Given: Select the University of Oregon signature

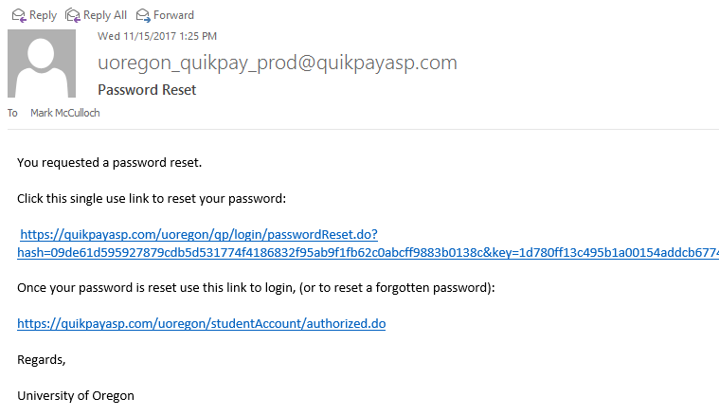Looking at the screenshot, I should point(76,396).
